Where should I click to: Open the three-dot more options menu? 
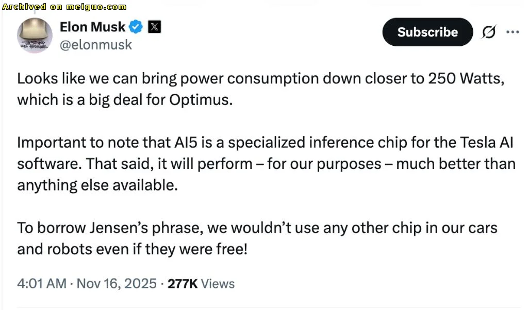(513, 32)
